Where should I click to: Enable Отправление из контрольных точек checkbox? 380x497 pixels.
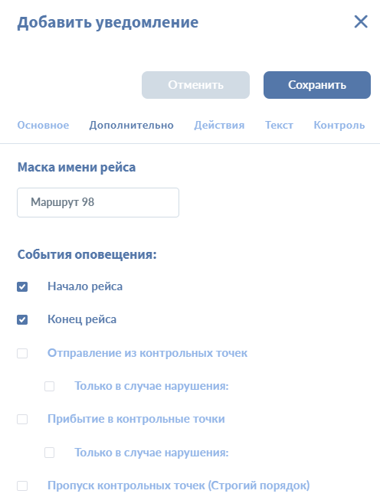coord(22,353)
